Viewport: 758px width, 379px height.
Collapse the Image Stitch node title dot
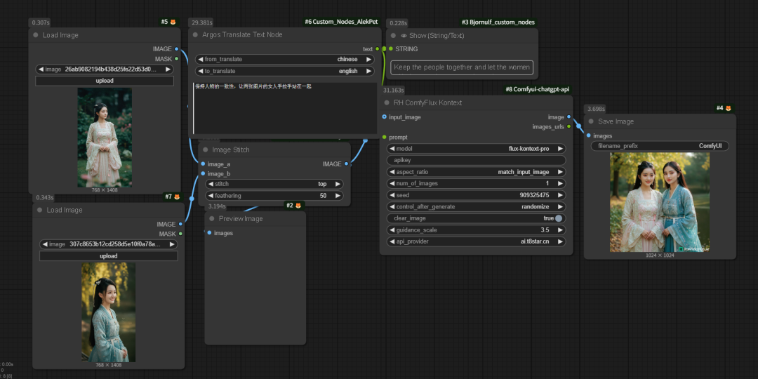[206, 150]
